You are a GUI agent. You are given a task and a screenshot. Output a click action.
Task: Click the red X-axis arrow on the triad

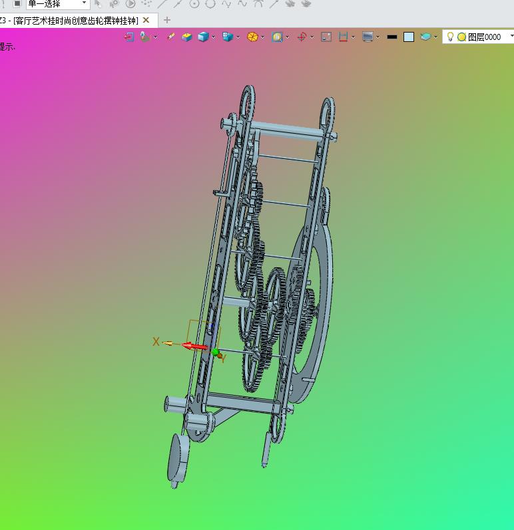194,346
